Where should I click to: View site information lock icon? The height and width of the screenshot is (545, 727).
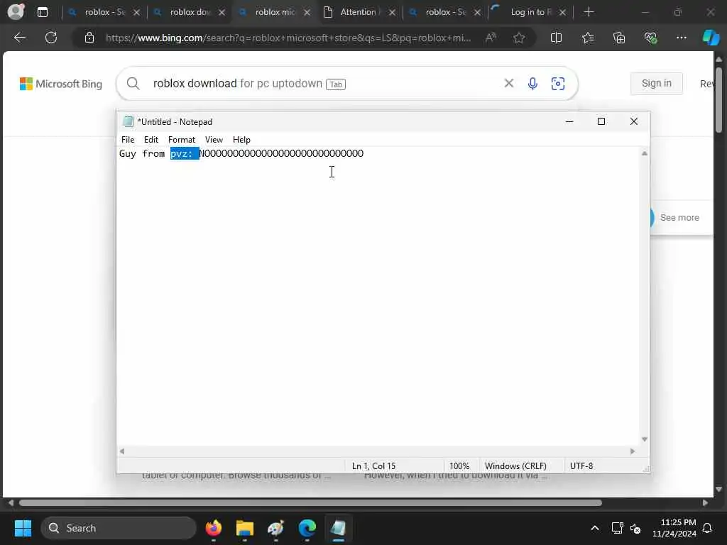coord(89,38)
